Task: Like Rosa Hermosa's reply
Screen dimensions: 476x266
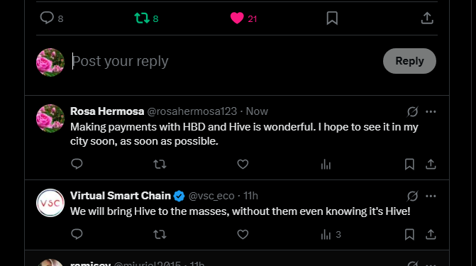Action: (x=243, y=165)
